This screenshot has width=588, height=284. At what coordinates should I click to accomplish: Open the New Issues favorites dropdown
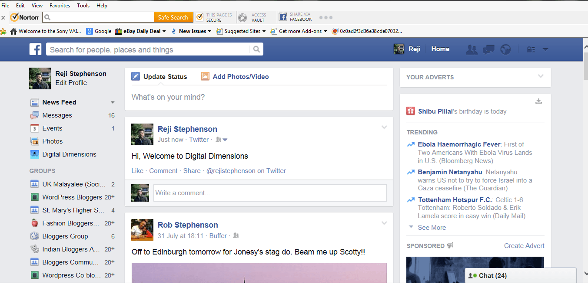209,31
